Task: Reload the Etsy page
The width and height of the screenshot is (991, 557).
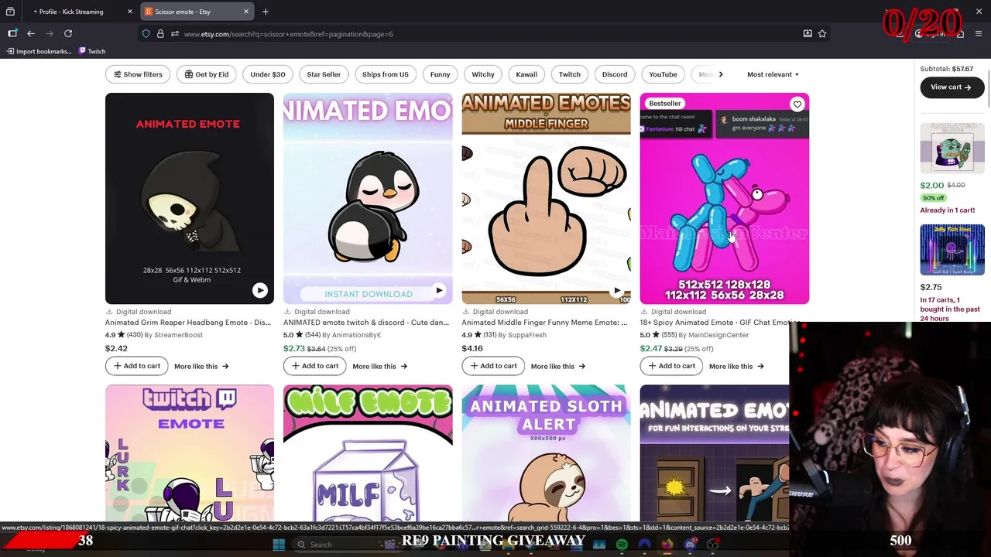Action: (x=68, y=33)
